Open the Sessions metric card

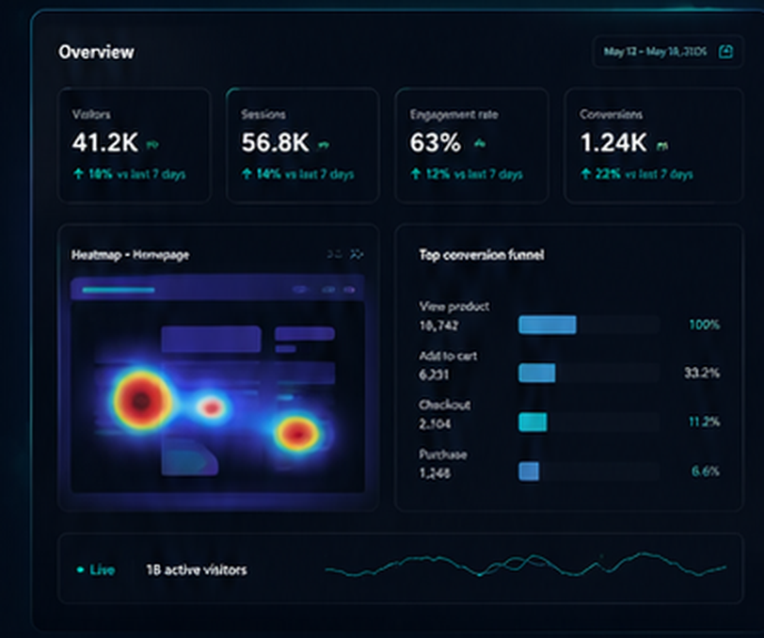pos(303,145)
